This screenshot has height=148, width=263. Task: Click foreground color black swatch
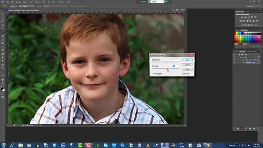coord(2,89)
